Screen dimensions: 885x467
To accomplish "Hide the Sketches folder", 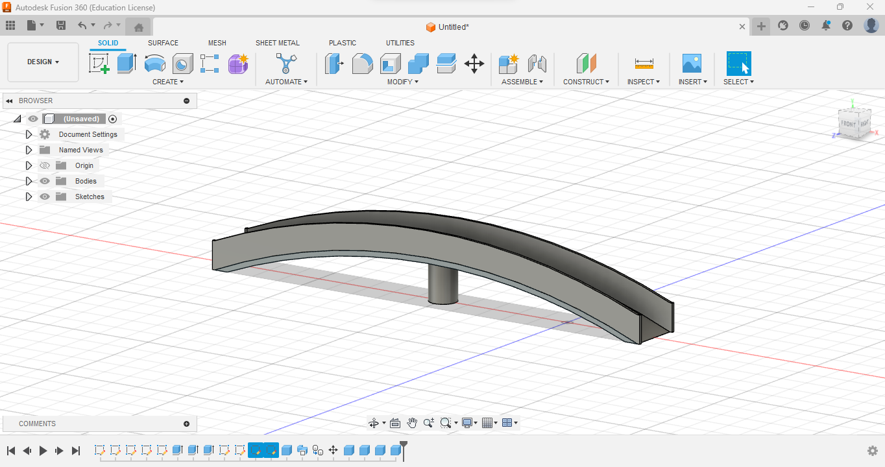I will point(45,197).
